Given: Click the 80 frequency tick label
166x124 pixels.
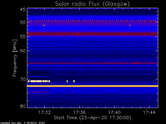Looking at the screenshot, I should coord(23,106).
